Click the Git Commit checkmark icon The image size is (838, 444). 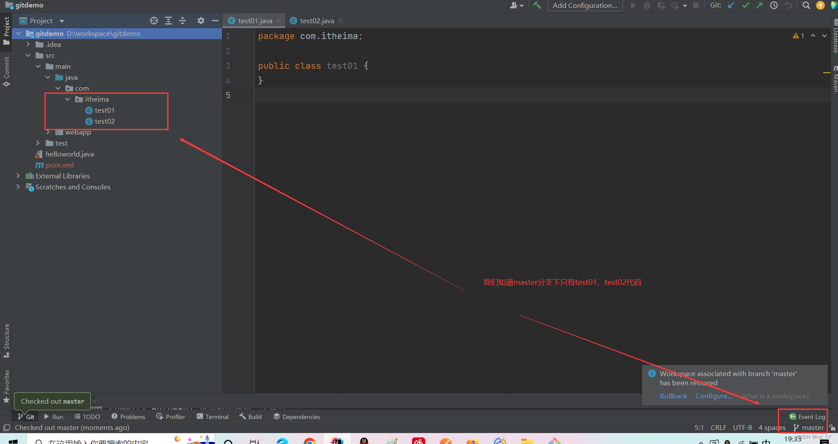745,5
